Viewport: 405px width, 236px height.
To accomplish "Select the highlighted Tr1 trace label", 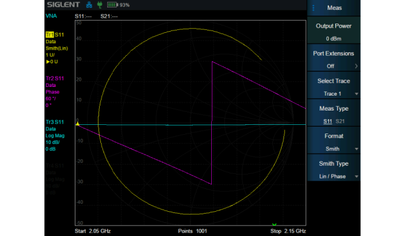I will tap(50, 35).
